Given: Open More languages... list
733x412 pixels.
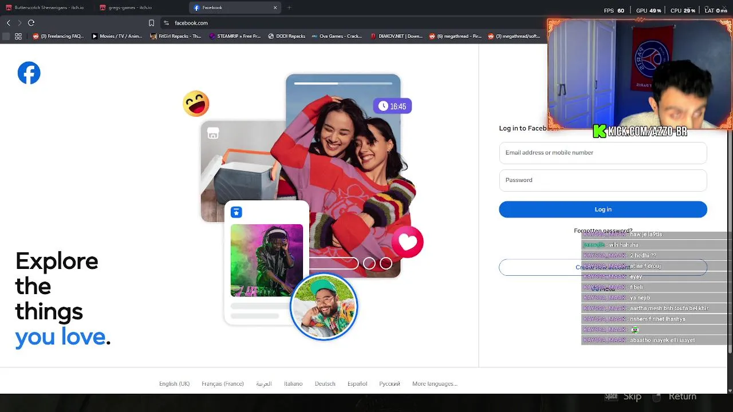Looking at the screenshot, I should pos(435,383).
